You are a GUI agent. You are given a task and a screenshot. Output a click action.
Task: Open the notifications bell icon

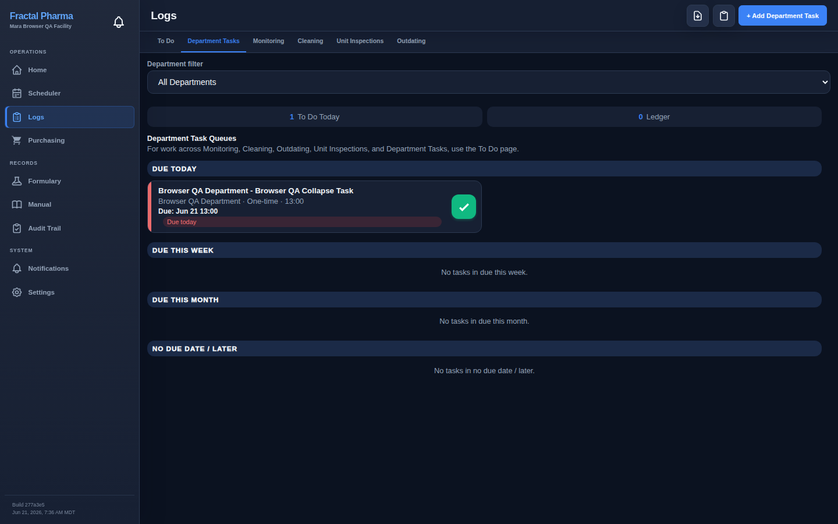(x=119, y=22)
